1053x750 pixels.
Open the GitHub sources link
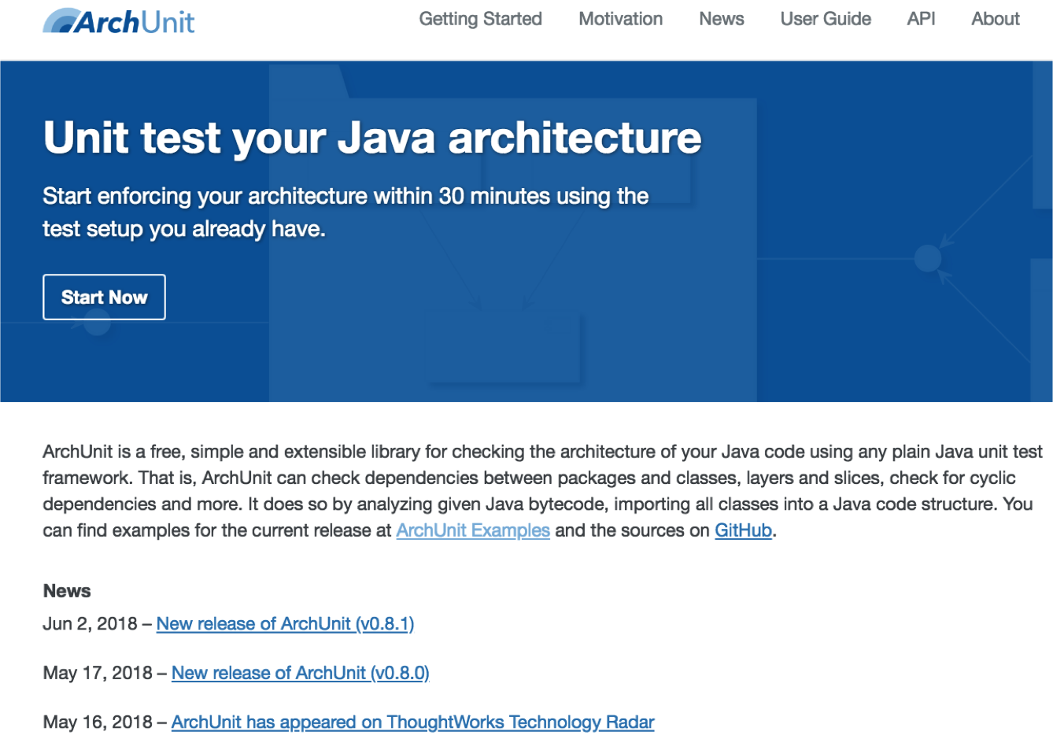coord(743,530)
